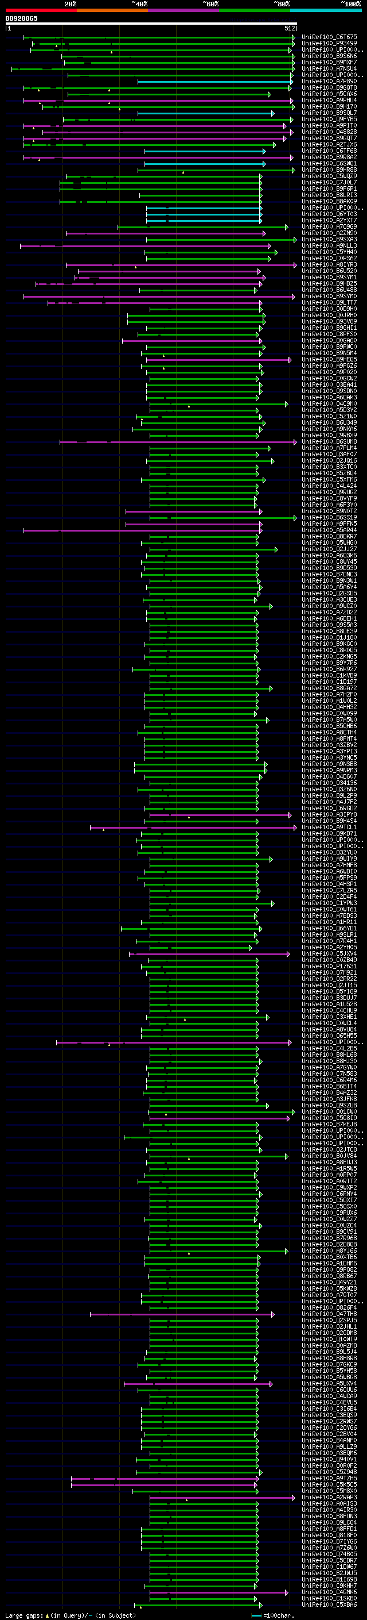This screenshot has width=367, height=1620.
Task: Select hit label UniRef100_B9RWC0
Action: pyautogui.click(x=329, y=347)
